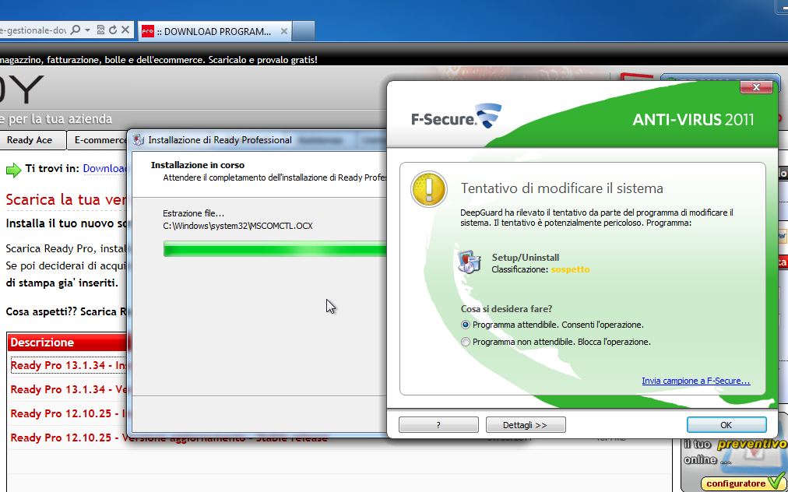
Task: Click the 'sospetto' classification text
Action: (x=571, y=269)
